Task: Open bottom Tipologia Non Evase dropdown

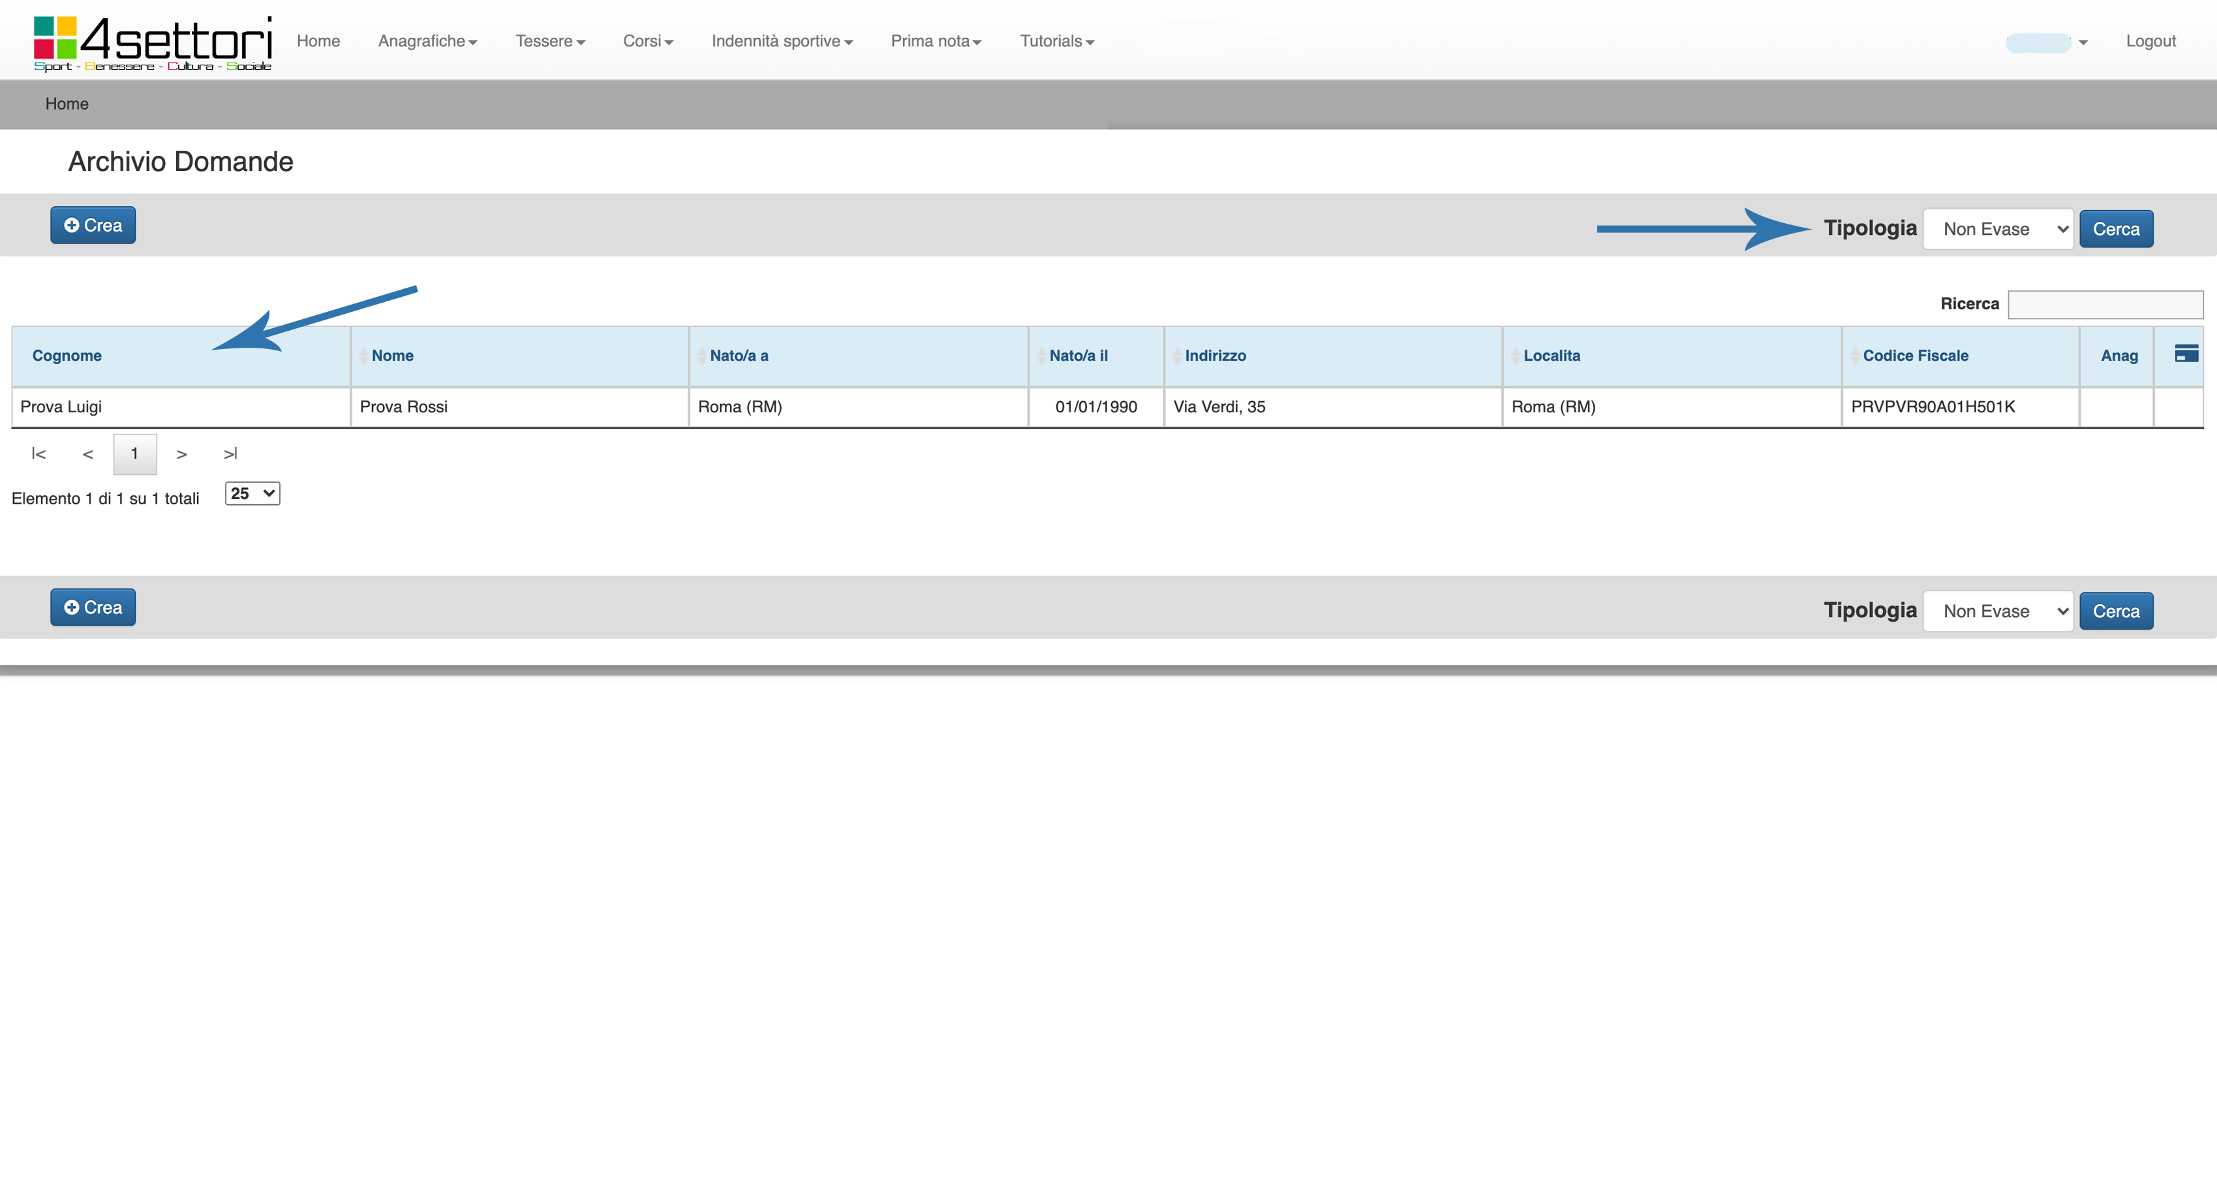Action: point(1998,611)
